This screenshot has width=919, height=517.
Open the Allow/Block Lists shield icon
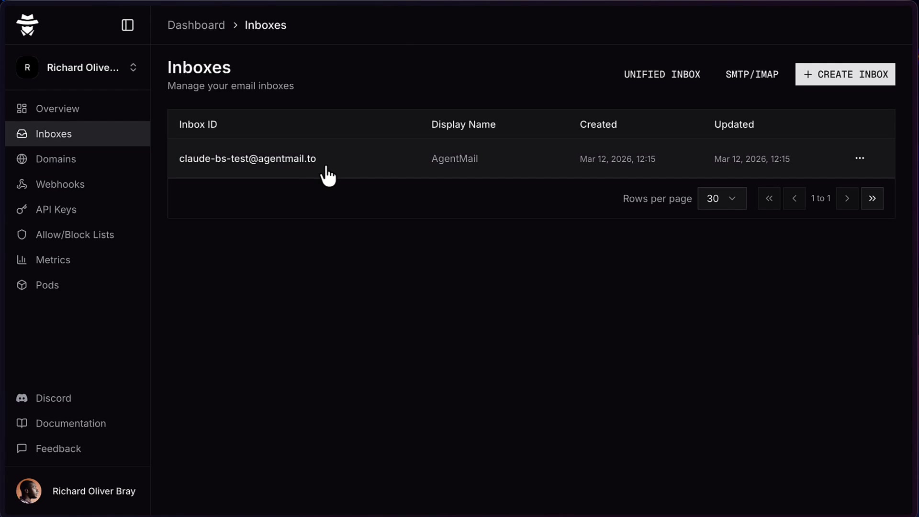point(22,235)
